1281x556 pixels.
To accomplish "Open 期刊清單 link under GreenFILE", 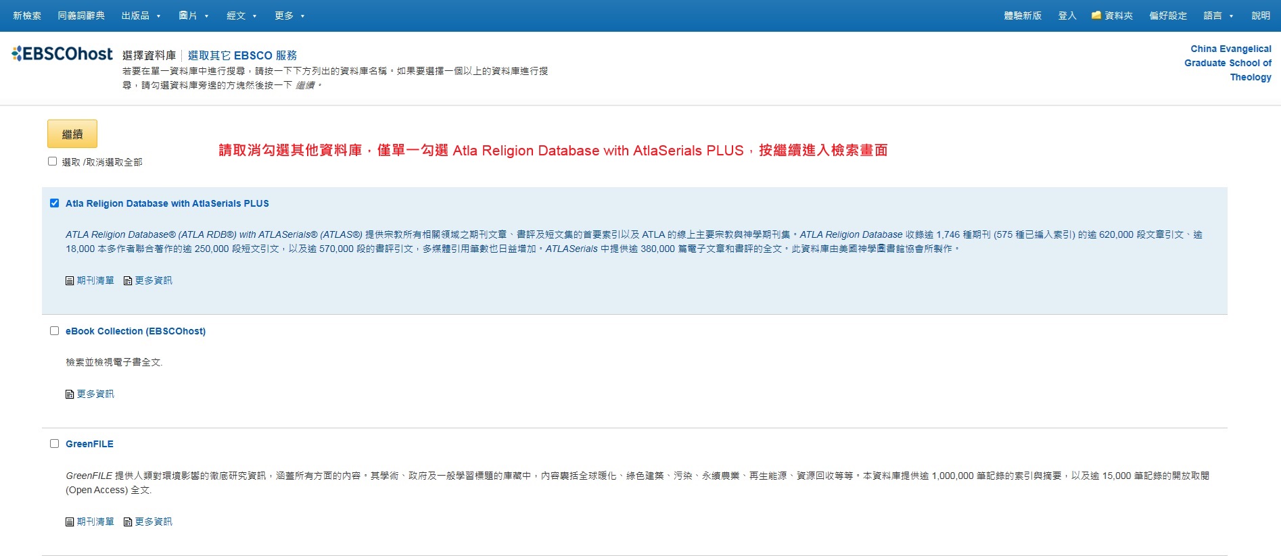I will pos(95,522).
